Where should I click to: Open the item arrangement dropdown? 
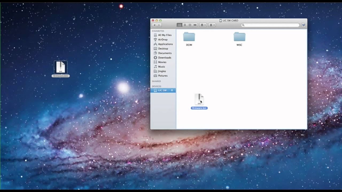pyautogui.click(x=212, y=25)
